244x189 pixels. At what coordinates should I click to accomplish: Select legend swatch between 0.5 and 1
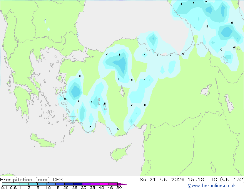click(x=15, y=184)
